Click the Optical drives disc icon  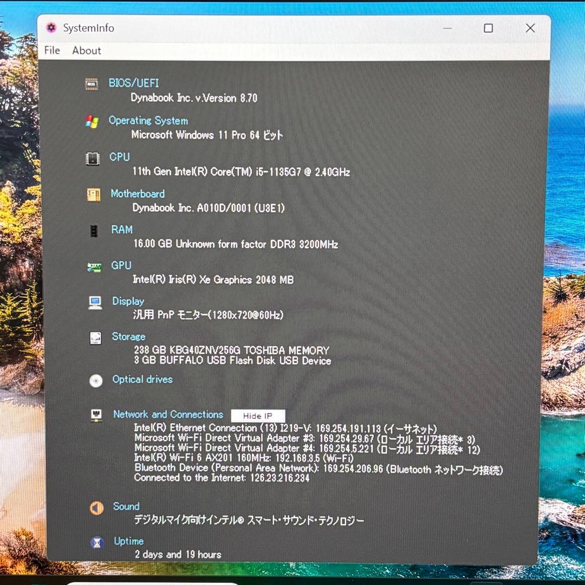tap(96, 381)
